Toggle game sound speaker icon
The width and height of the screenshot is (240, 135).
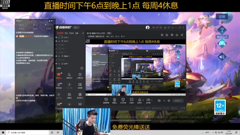[x=222, y=57]
